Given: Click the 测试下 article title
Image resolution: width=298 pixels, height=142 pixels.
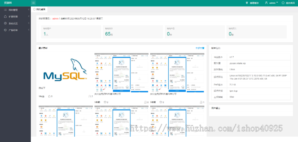Looking at the screenshot, I should coord(42,88).
